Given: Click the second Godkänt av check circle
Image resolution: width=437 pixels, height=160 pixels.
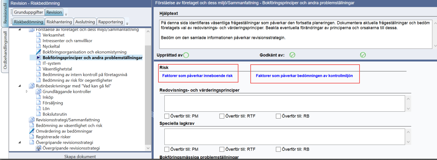Looking at the screenshot, I should point(363,55).
